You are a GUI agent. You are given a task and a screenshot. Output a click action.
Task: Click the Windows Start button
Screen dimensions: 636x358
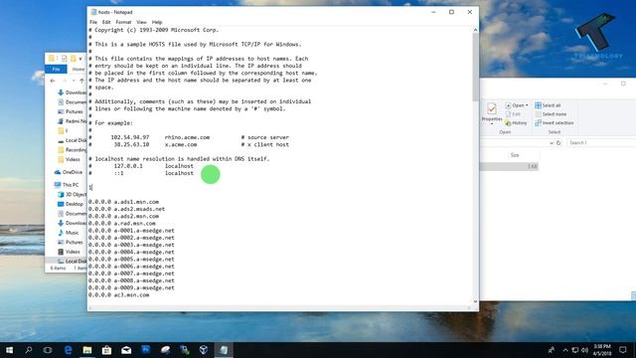point(9,350)
